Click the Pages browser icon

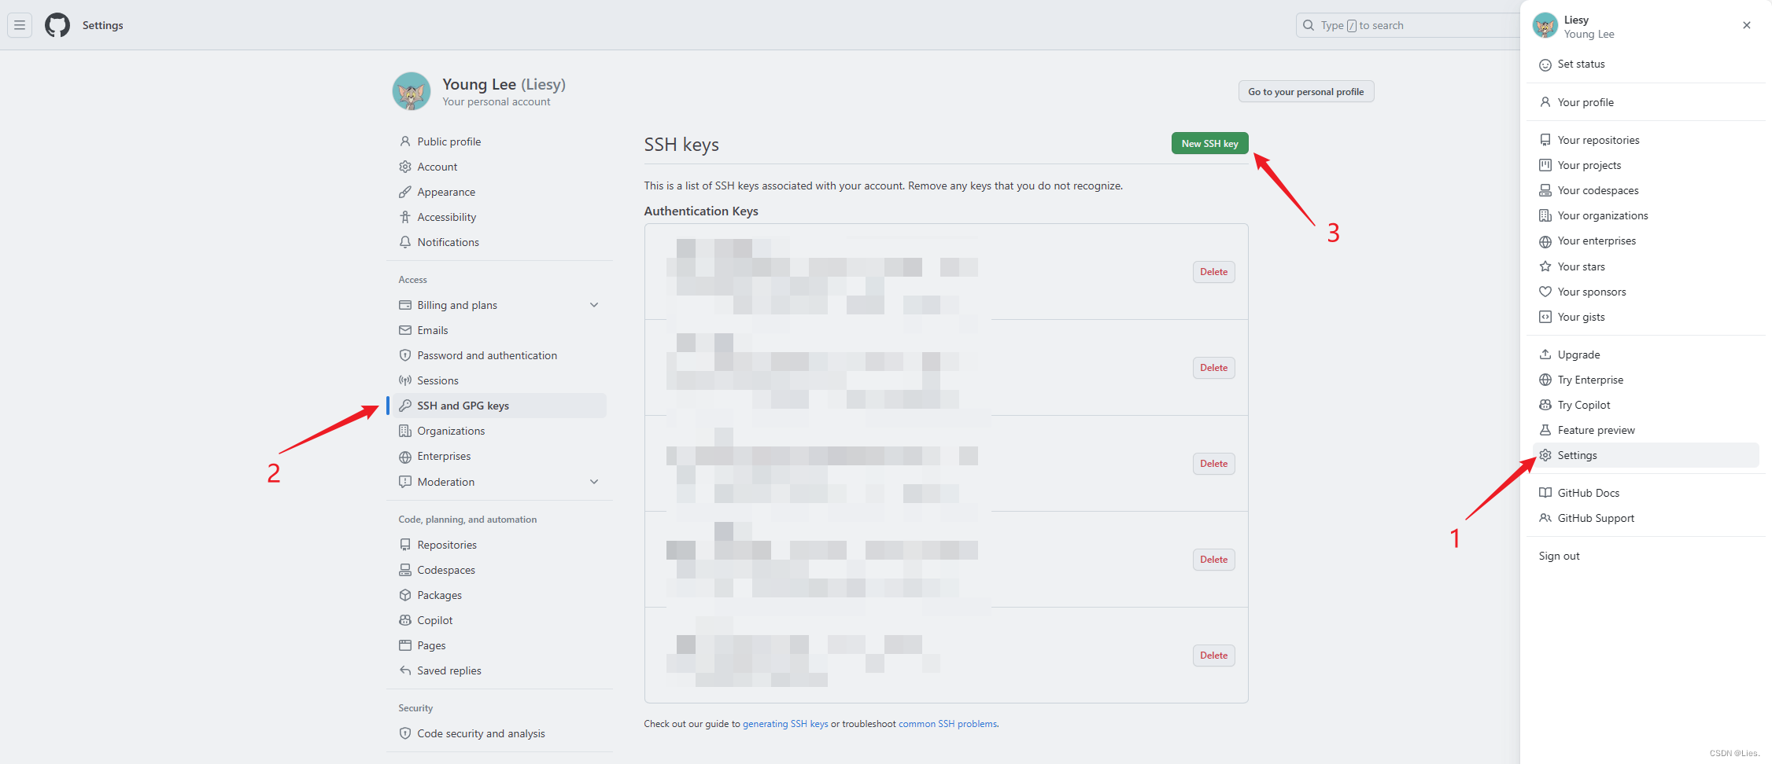[405, 645]
